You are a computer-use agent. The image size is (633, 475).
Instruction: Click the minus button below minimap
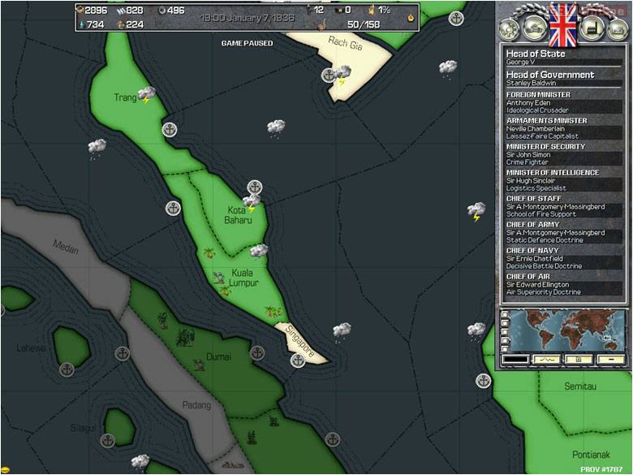tap(611, 359)
